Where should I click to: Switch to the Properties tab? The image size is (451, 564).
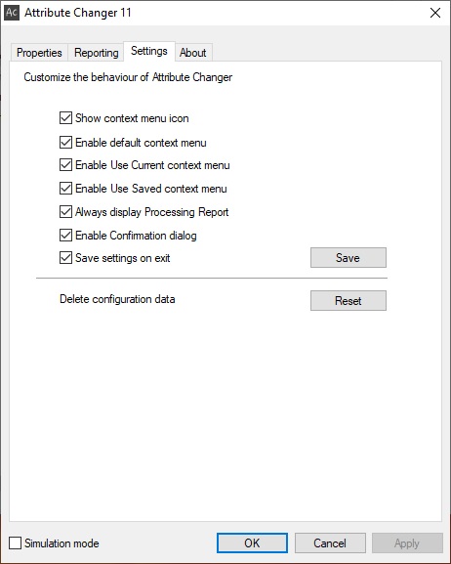(39, 53)
